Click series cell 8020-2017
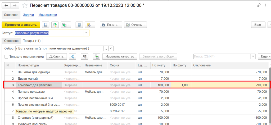Viewport: 271px width, 125px height. click(122, 111)
